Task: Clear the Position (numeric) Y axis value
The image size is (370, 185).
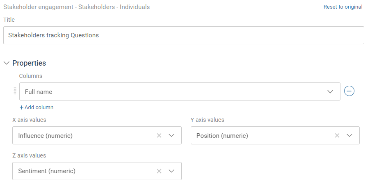Action: pyautogui.click(x=337, y=135)
